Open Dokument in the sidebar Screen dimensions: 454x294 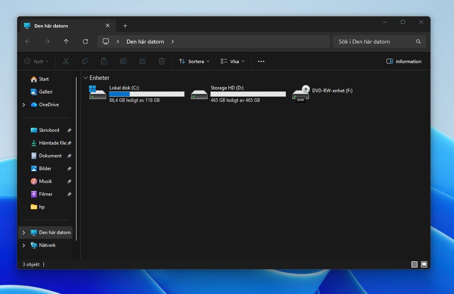[x=50, y=156]
